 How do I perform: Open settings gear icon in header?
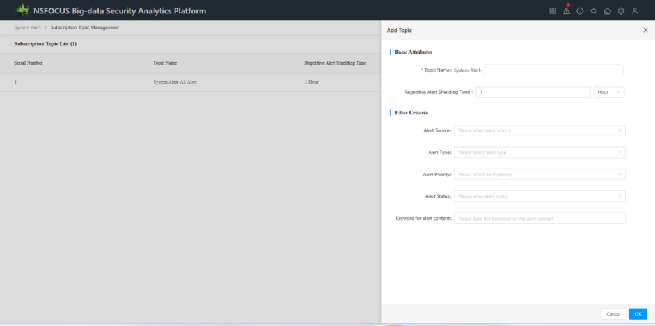click(620, 11)
